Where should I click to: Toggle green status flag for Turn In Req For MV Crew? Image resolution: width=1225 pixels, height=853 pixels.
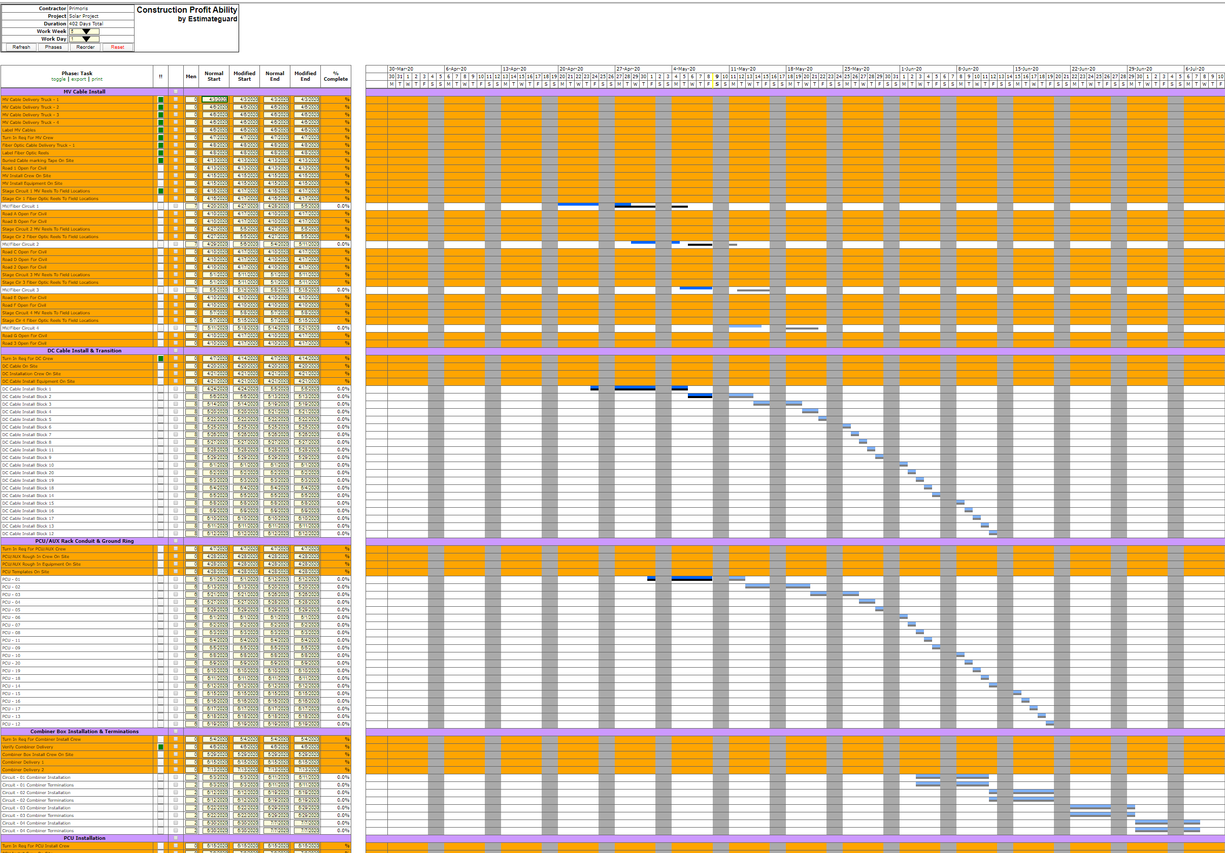160,138
